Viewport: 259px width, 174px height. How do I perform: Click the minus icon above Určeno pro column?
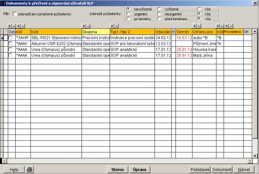[199, 26]
